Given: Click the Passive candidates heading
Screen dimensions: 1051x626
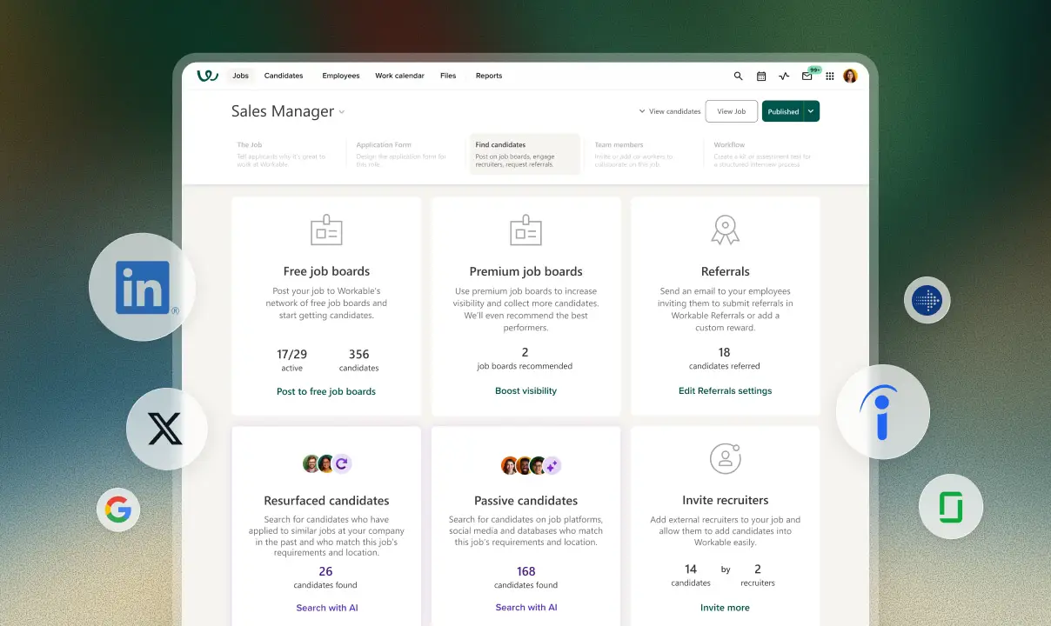Looking at the screenshot, I should [x=525, y=501].
